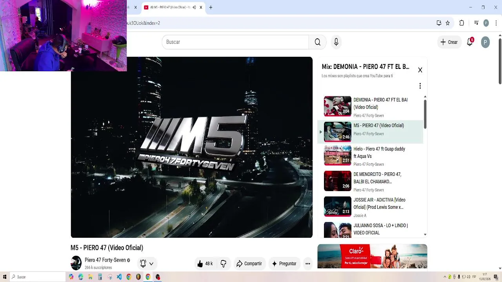
Task: Open the YouTube account avatar menu
Action: 485,42
